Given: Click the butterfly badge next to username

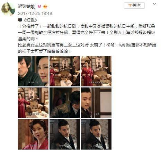Looking at the screenshot, I should 39,7.
